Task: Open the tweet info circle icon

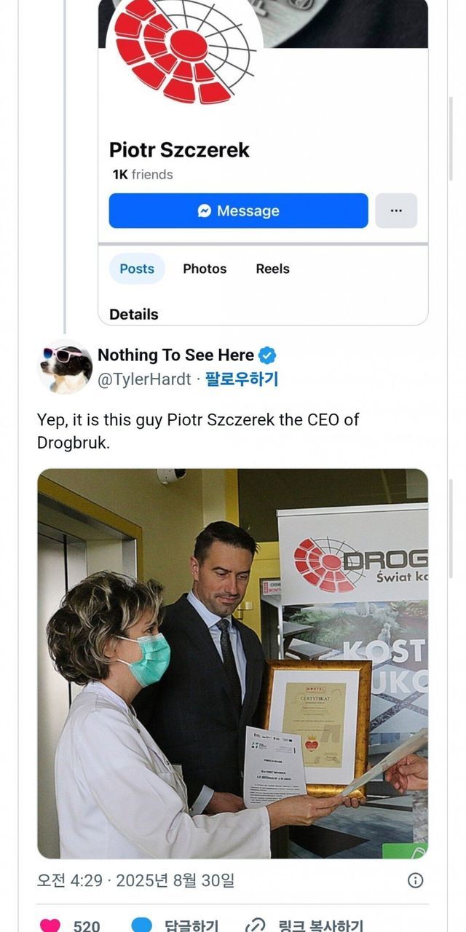Action: (415, 880)
